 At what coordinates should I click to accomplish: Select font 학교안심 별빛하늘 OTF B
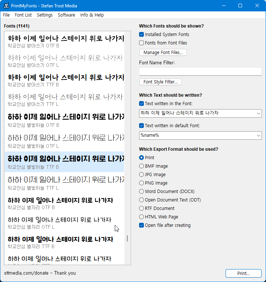pyautogui.click(x=64, y=120)
